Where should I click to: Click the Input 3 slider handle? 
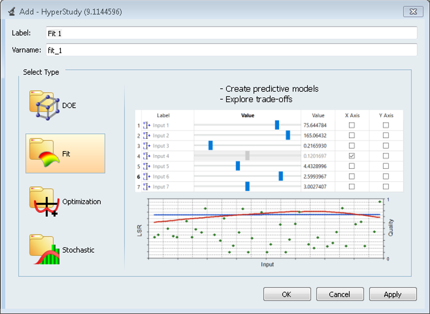pyautogui.click(x=211, y=145)
